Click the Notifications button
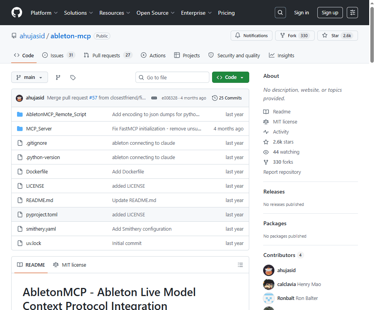This screenshot has height=310, width=375. pyautogui.click(x=252, y=36)
